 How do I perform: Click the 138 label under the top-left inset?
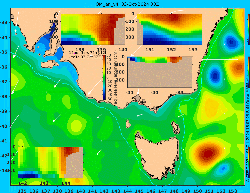[80, 50]
